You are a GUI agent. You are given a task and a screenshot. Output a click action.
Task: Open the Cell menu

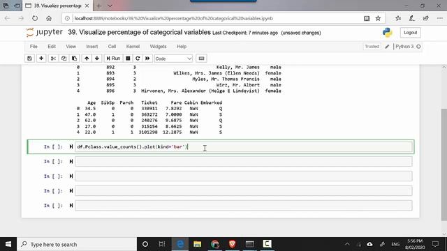(112, 47)
